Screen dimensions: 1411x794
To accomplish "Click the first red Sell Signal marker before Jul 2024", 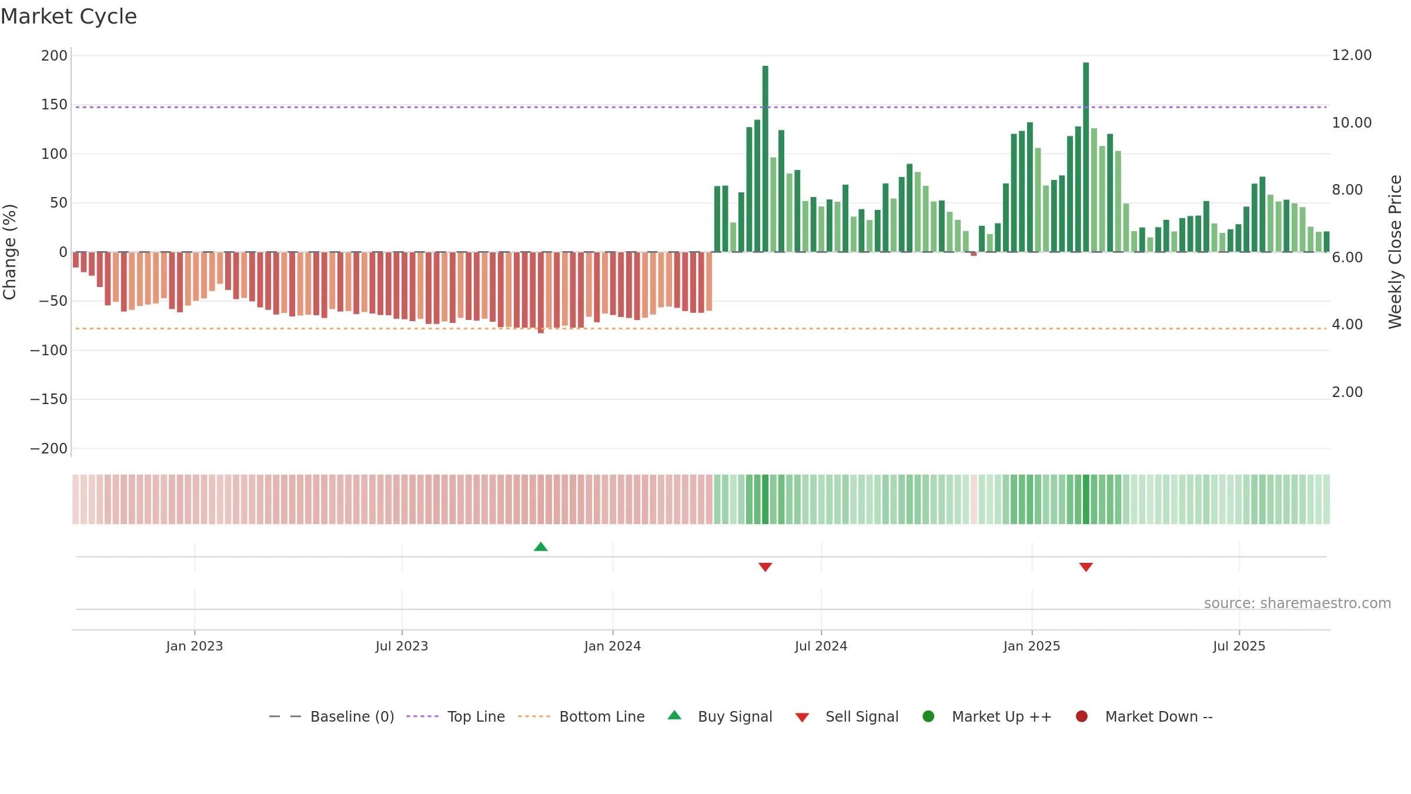I will pos(765,567).
